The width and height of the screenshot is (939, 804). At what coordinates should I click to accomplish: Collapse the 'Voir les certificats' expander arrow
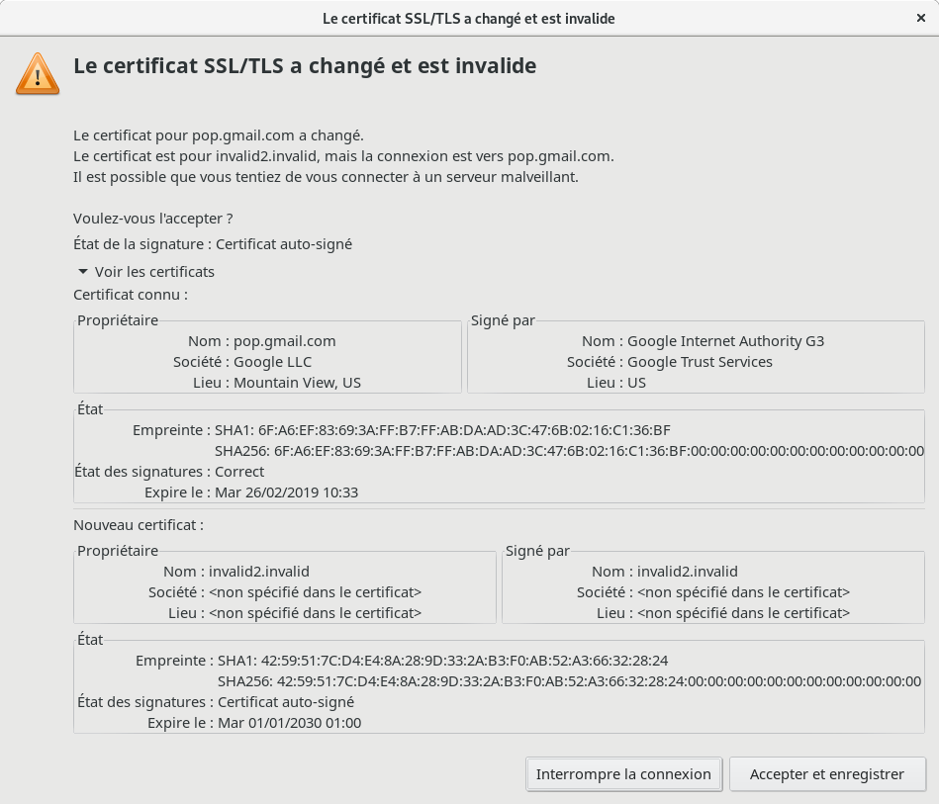pyautogui.click(x=83, y=272)
